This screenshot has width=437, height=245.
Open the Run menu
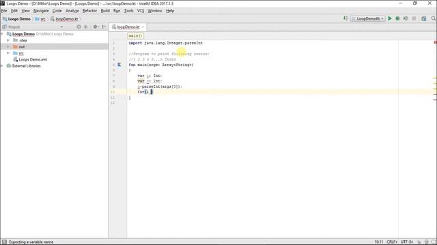(117, 11)
